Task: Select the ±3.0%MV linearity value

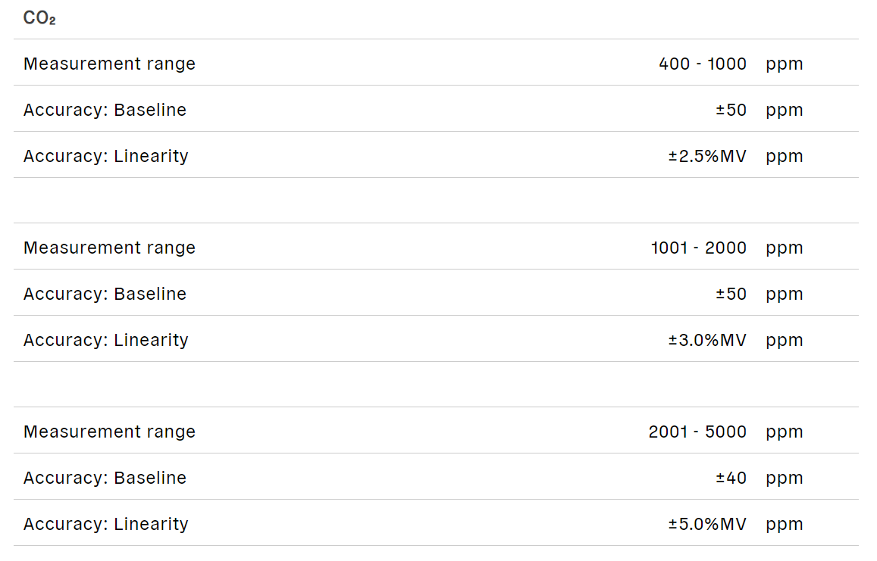Action: 707,340
